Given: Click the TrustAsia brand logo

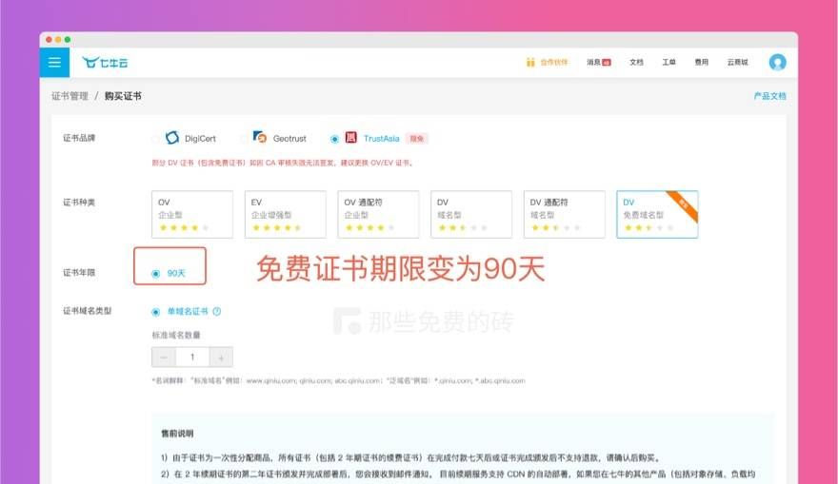Looking at the screenshot, I should click(350, 138).
